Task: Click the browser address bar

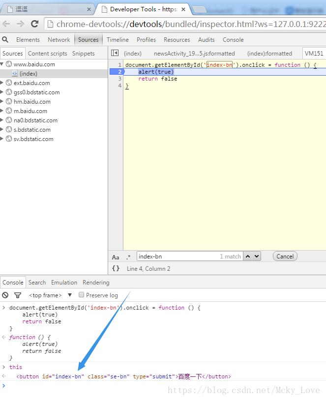Action: [x=185, y=24]
